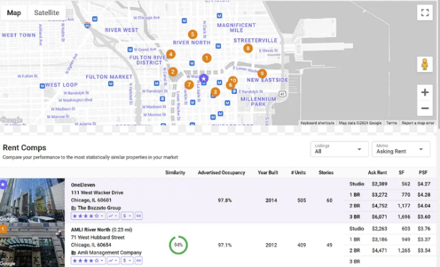Open AMLI River North star rating dropdown
The image size is (440, 267).
pos(88,261)
